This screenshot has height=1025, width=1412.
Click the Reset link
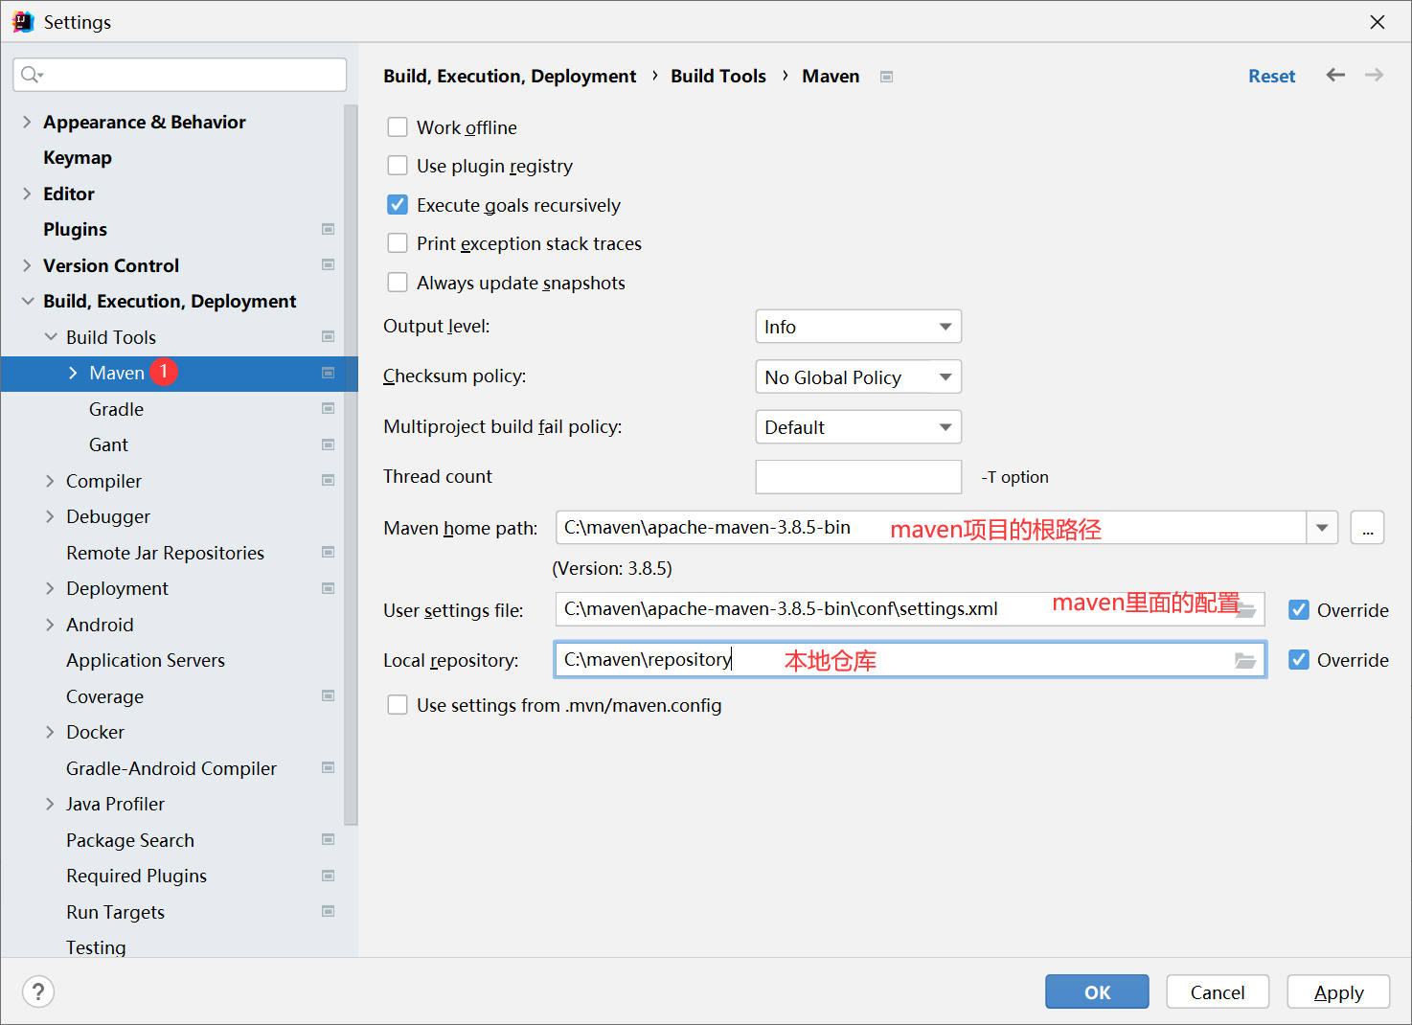[1271, 76]
